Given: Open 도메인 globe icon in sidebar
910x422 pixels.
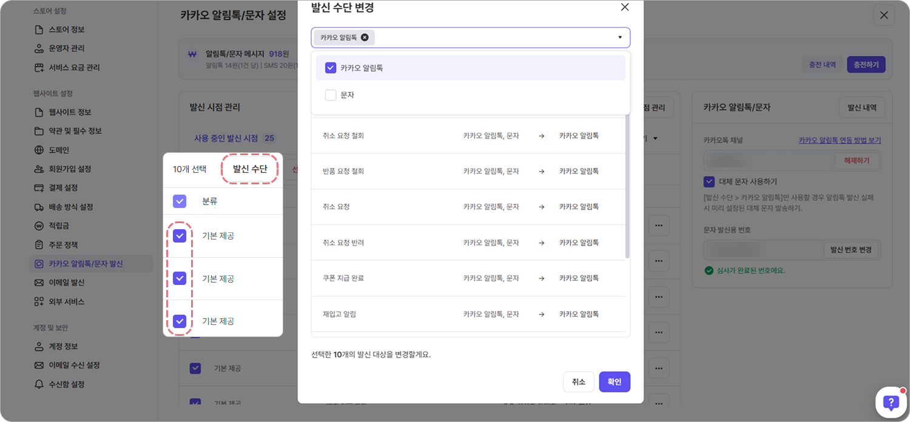Looking at the screenshot, I should [39, 150].
